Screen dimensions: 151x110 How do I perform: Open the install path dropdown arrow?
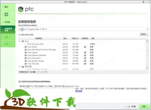point(147,29)
